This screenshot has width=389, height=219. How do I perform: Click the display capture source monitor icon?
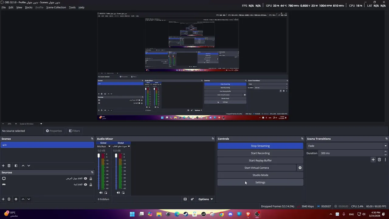tap(4, 179)
